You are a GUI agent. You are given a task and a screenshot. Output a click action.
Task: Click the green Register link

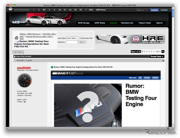[x=114, y=23]
